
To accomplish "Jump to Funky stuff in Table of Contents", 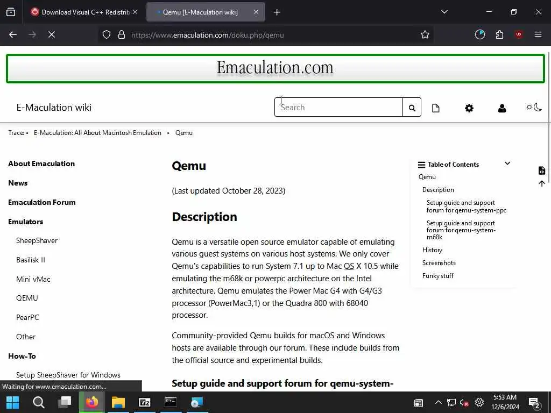I will (x=438, y=276).
